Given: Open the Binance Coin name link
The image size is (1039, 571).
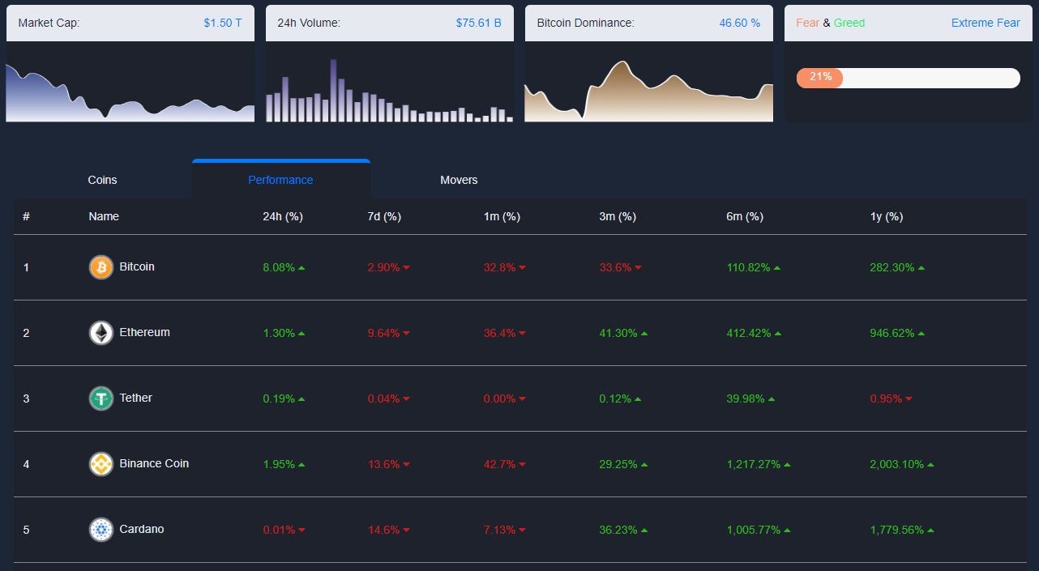Looking at the screenshot, I should [154, 463].
